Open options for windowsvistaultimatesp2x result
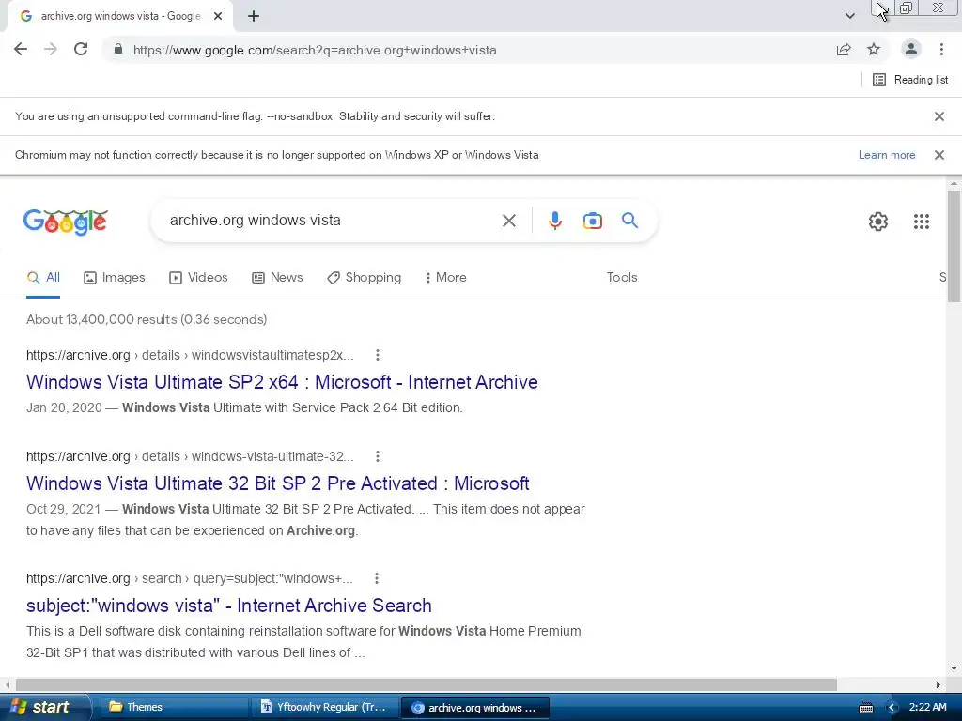The width and height of the screenshot is (962, 721). 378,355
